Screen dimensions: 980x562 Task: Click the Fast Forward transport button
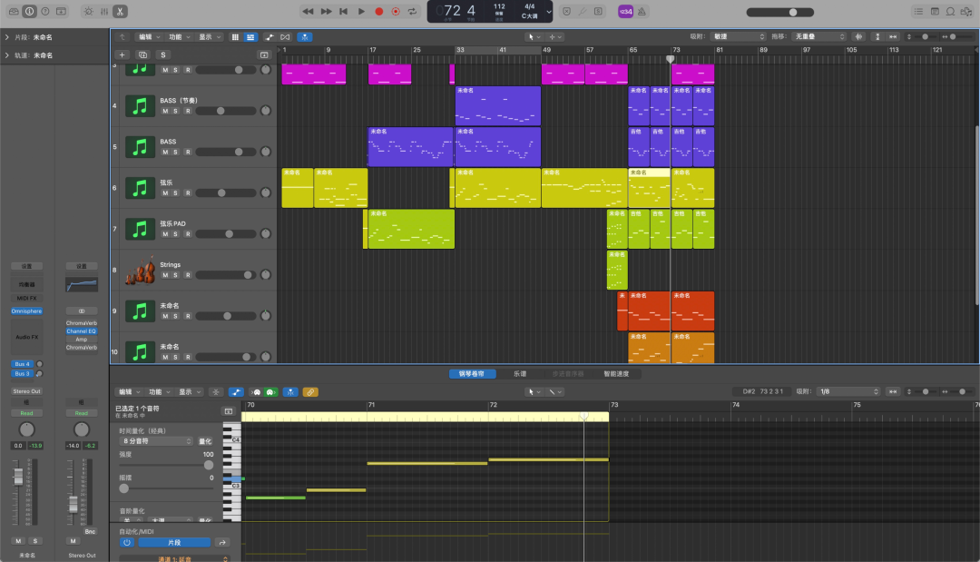coord(326,11)
